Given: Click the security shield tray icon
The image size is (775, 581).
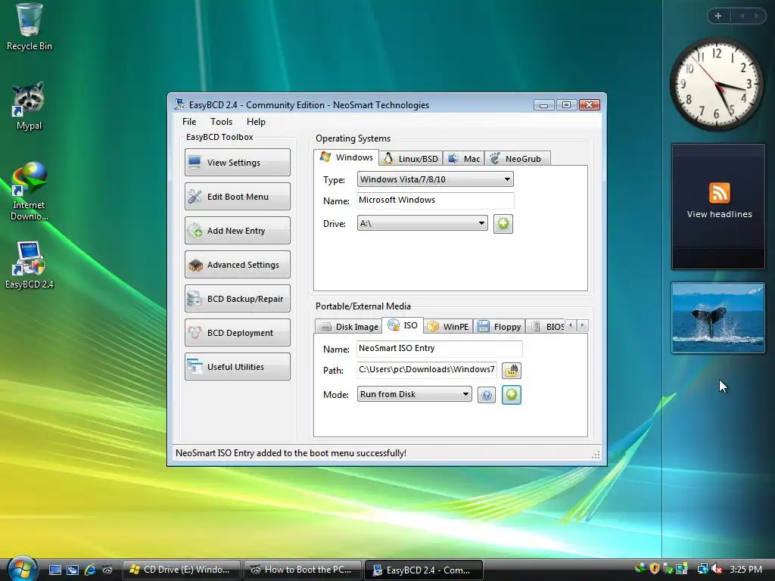Looking at the screenshot, I should (655, 569).
